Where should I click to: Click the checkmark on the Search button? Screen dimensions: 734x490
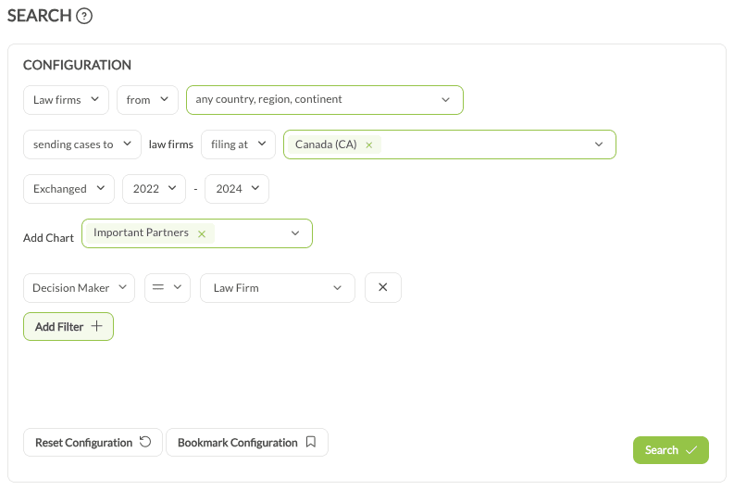[x=690, y=450]
